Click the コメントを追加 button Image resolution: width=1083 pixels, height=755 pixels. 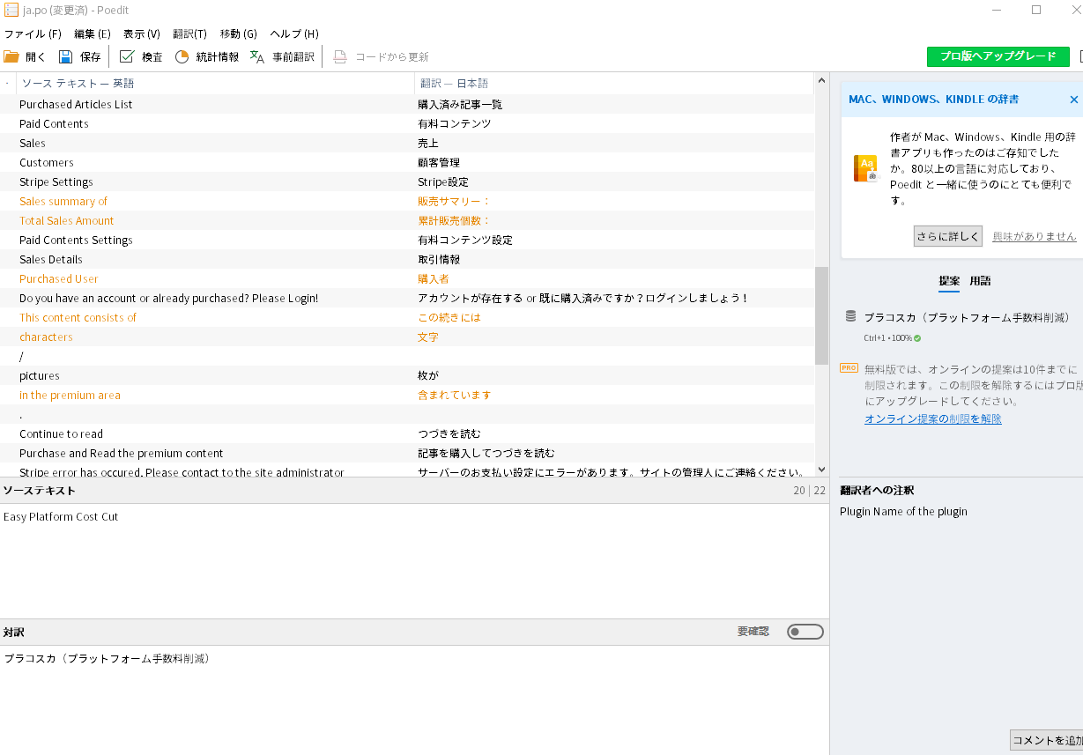point(1046,740)
